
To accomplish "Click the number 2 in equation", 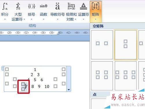I will (32, 75).
